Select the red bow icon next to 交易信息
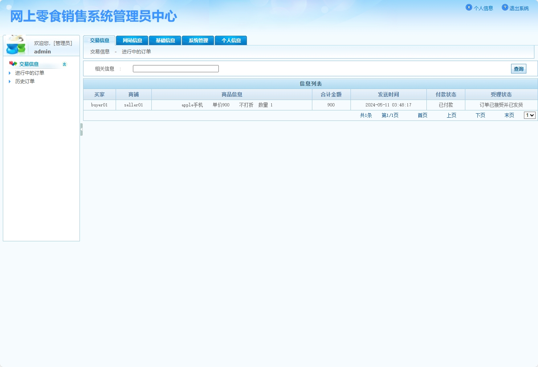 pyautogui.click(x=13, y=63)
